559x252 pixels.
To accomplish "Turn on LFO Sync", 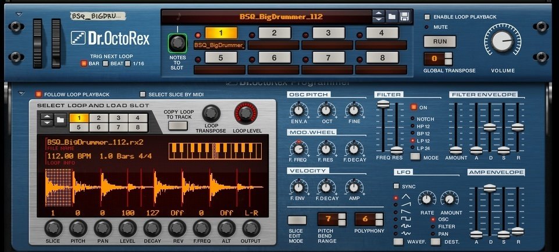I will 397,186.
